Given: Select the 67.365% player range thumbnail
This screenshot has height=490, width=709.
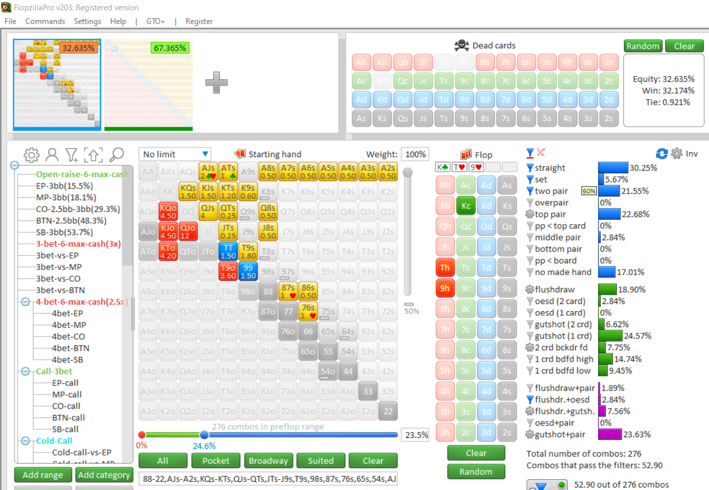Looking at the screenshot, I should [x=149, y=84].
